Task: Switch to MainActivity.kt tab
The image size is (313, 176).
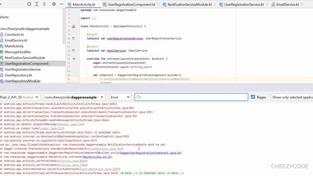Action: tap(84, 4)
